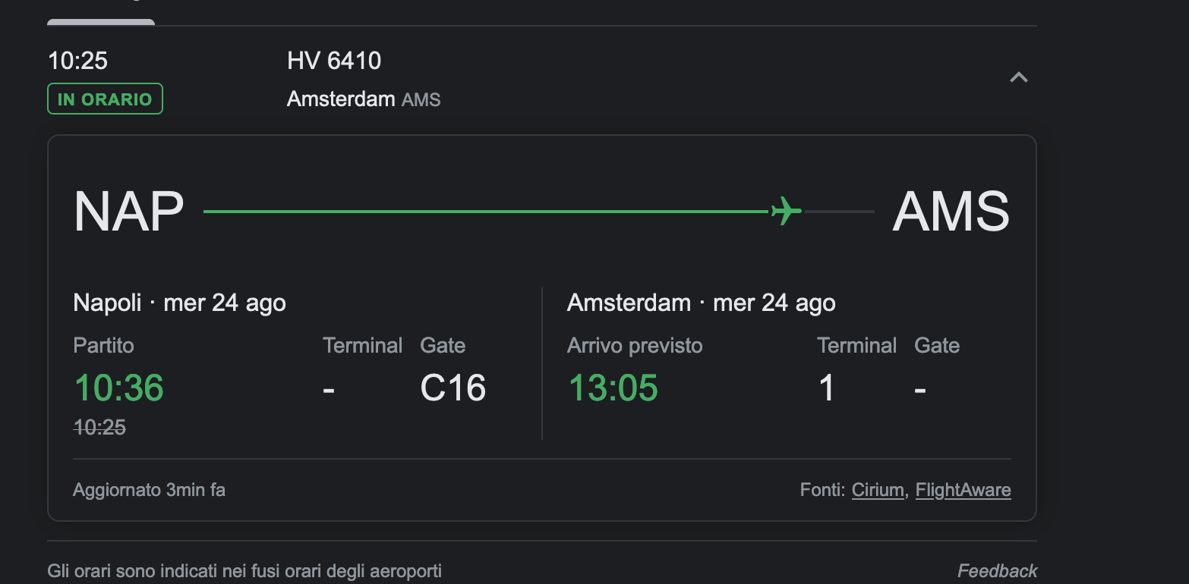Image resolution: width=1189 pixels, height=584 pixels.
Task: Click the Feedback link
Action: click(x=997, y=571)
